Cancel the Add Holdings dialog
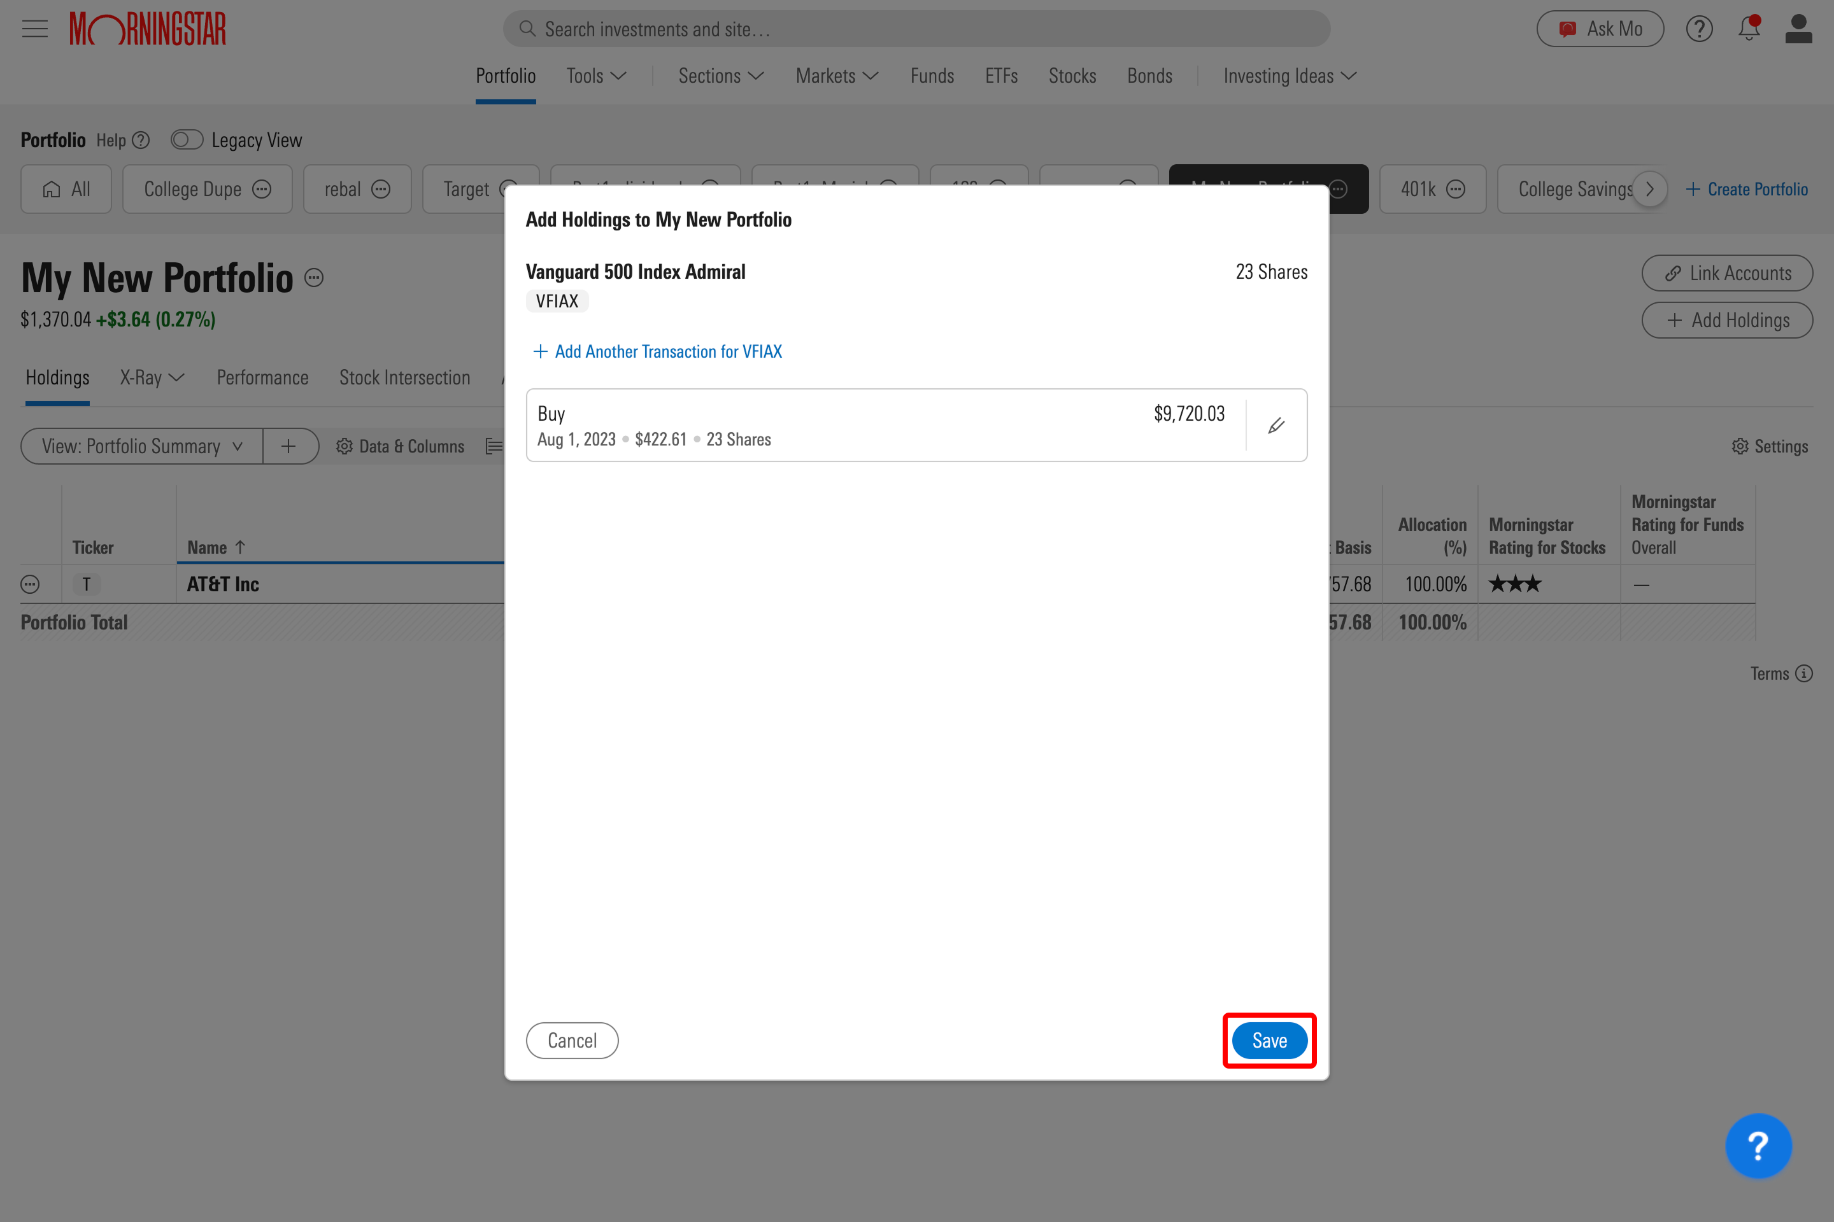 [x=572, y=1041]
